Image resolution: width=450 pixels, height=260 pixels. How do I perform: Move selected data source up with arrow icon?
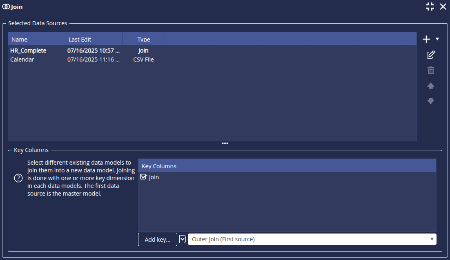click(x=430, y=86)
